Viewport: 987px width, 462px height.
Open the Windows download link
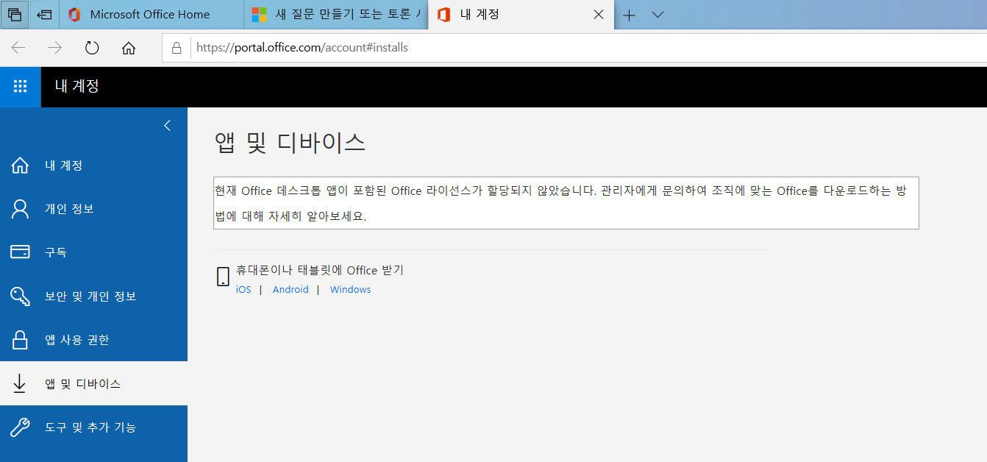point(350,290)
